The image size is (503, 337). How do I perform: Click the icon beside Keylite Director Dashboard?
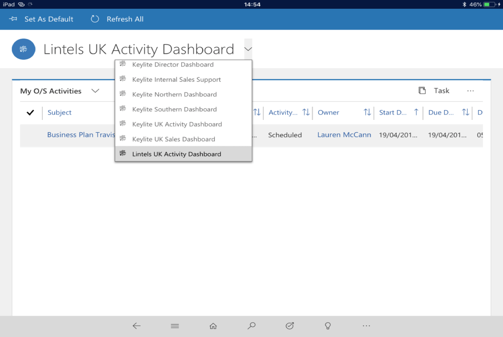(123, 64)
